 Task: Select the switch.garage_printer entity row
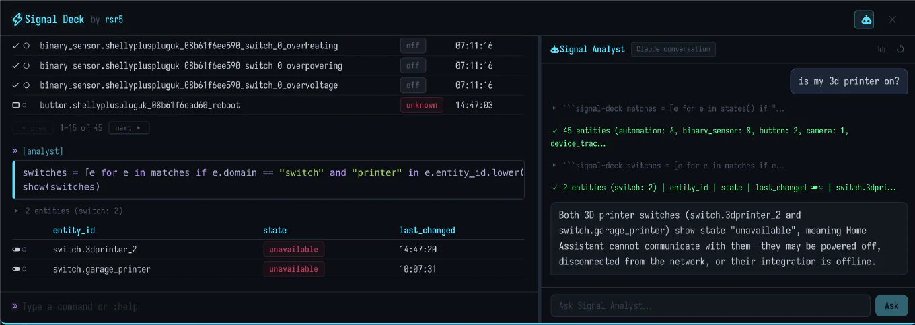pos(268,269)
